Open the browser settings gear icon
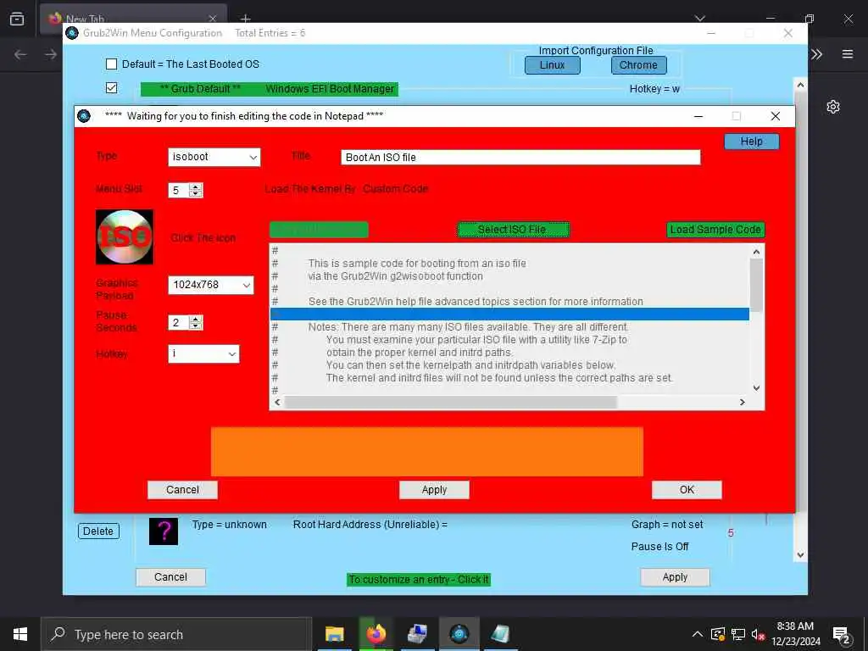The height and width of the screenshot is (651, 868). coord(833,106)
